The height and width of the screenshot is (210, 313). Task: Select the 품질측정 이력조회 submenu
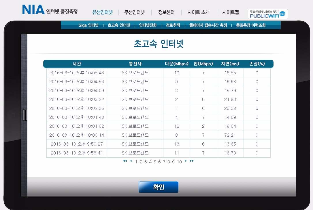pos(251,25)
